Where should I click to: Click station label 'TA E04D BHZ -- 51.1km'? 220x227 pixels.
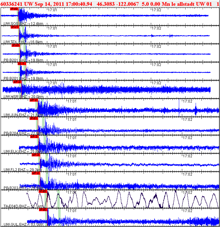pyautogui.click(x=23, y=206)
